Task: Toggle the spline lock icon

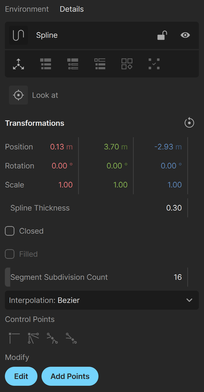Action: tap(162, 35)
